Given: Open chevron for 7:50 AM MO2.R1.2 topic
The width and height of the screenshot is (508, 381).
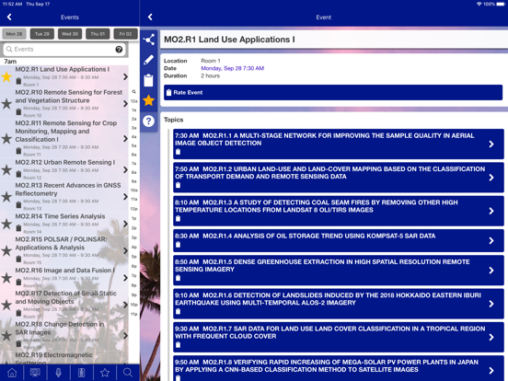Looking at the screenshot, I should click(x=491, y=178).
